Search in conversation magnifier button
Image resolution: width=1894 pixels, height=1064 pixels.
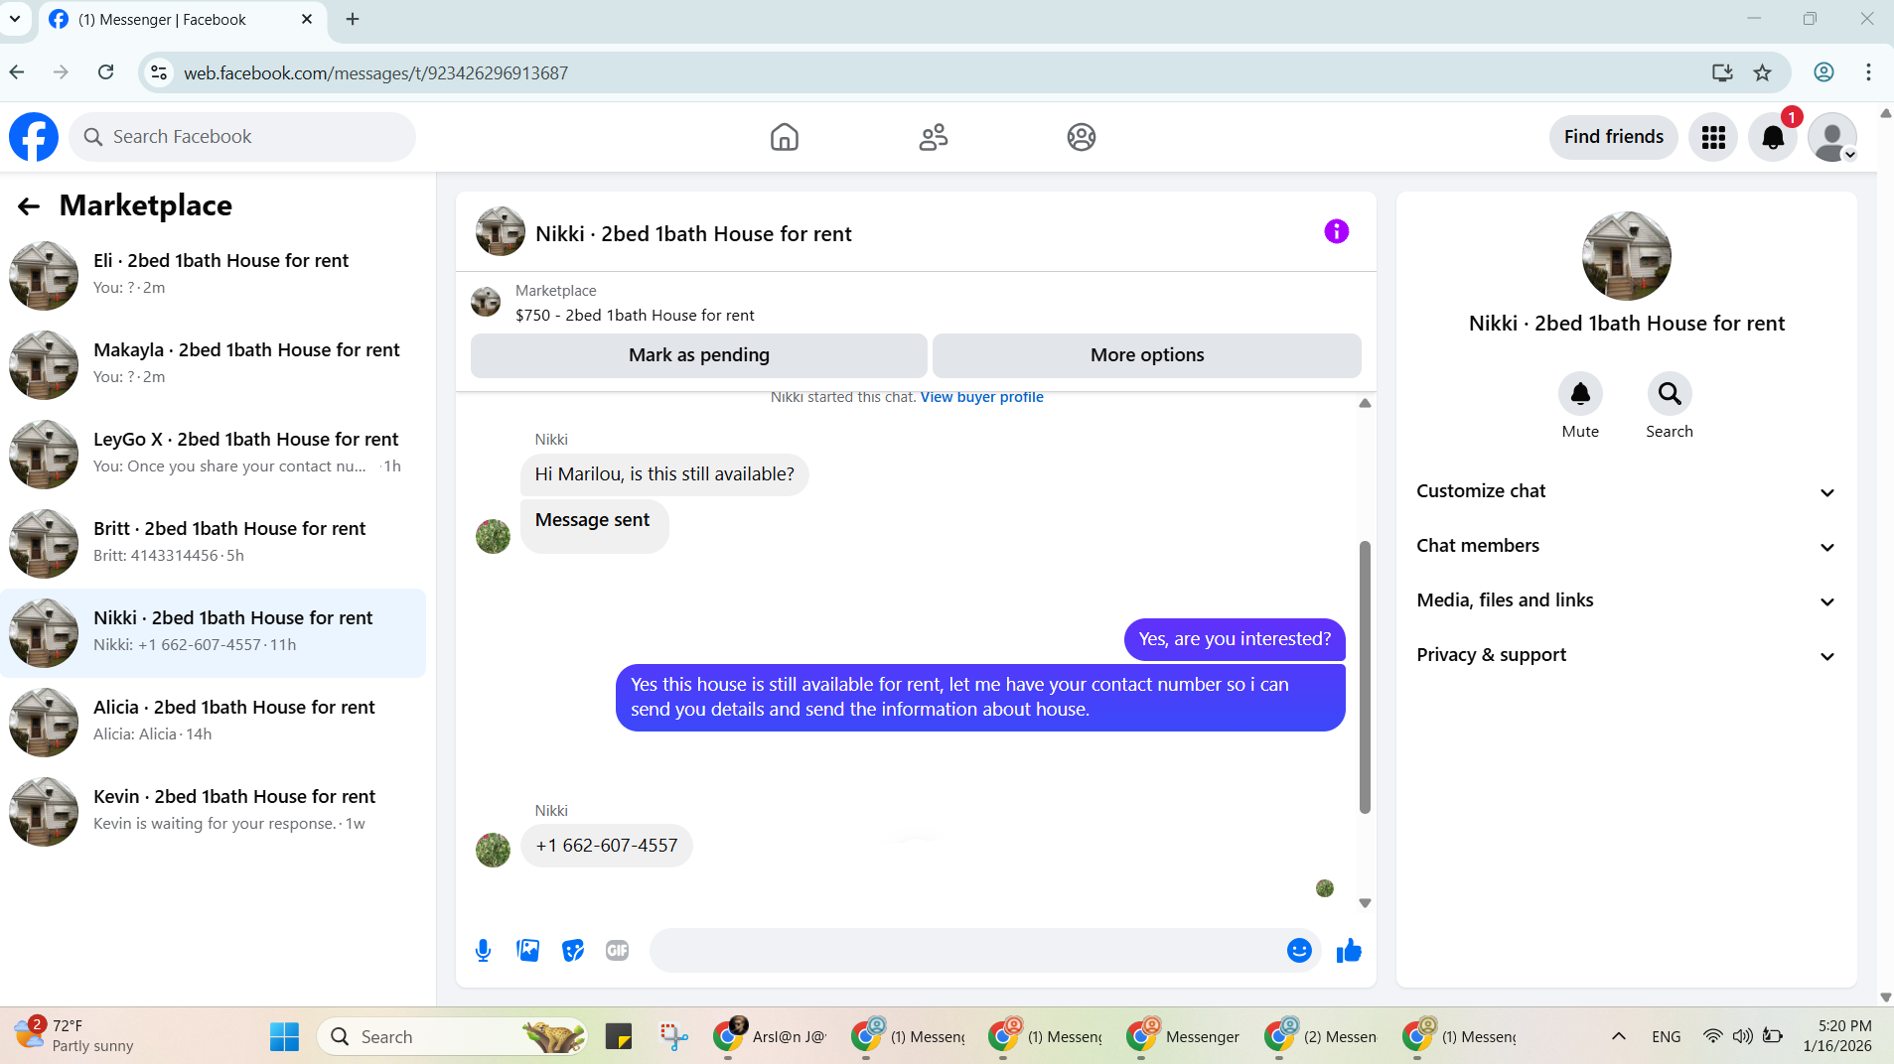pos(1670,395)
